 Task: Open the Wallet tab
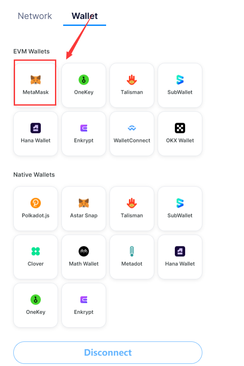pyautogui.click(x=85, y=16)
